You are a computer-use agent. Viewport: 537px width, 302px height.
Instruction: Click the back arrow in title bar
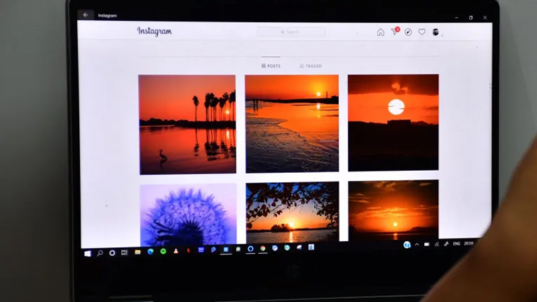coord(85,15)
